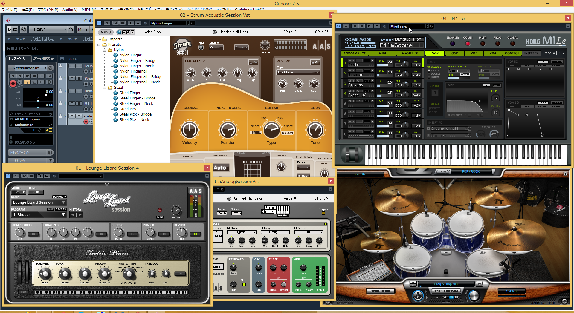The width and height of the screenshot is (574, 313).
Task: Toggle Lounge Lizard plugin power button
Action: tap(8, 176)
